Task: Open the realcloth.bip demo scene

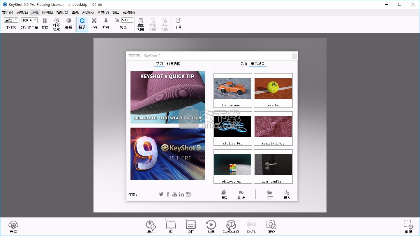Action: click(x=273, y=128)
